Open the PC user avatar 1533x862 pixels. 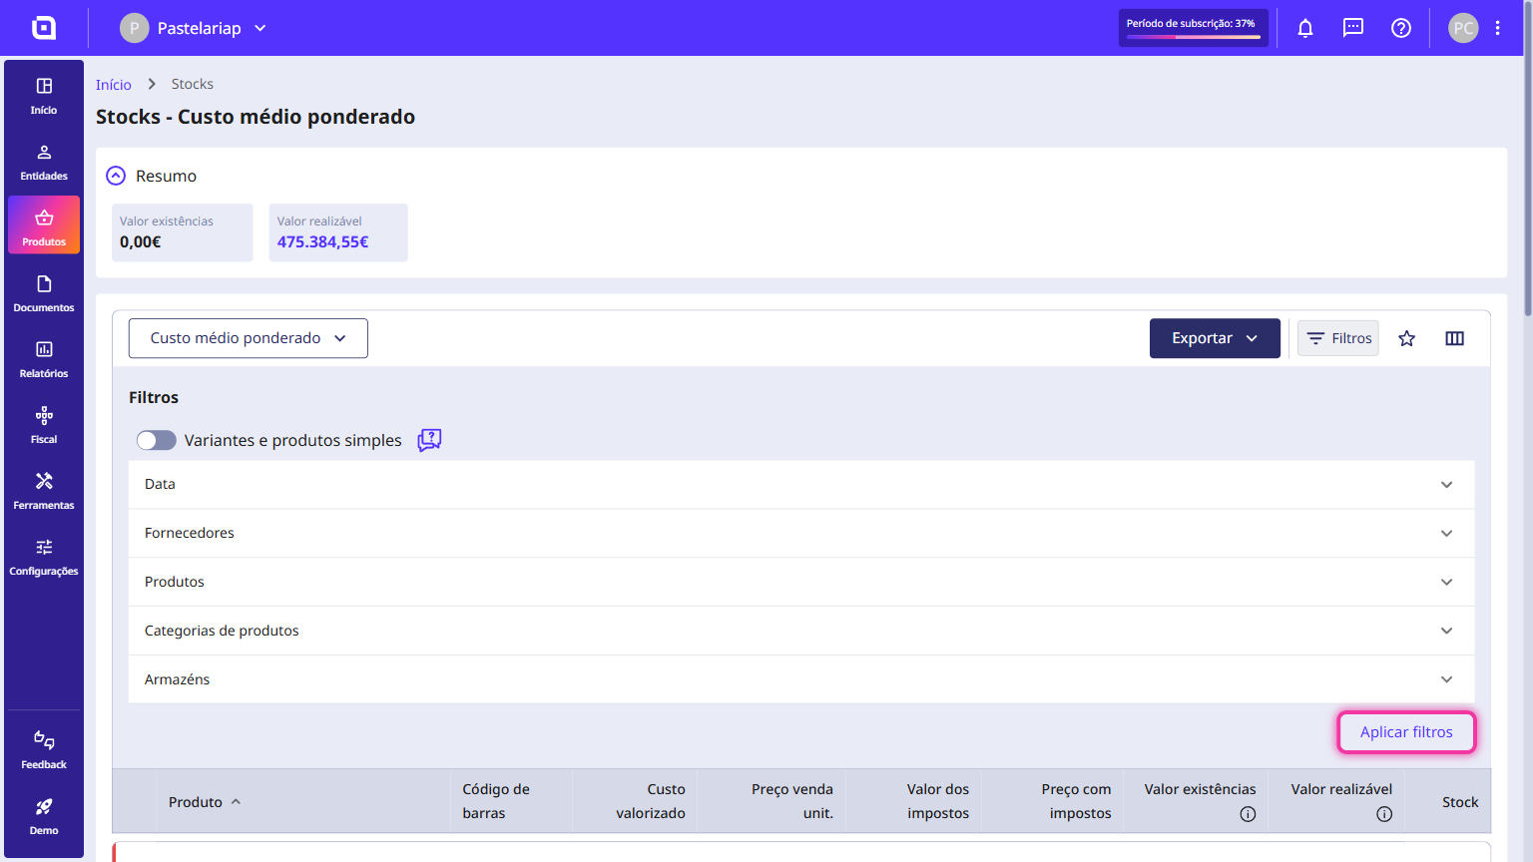(1463, 28)
